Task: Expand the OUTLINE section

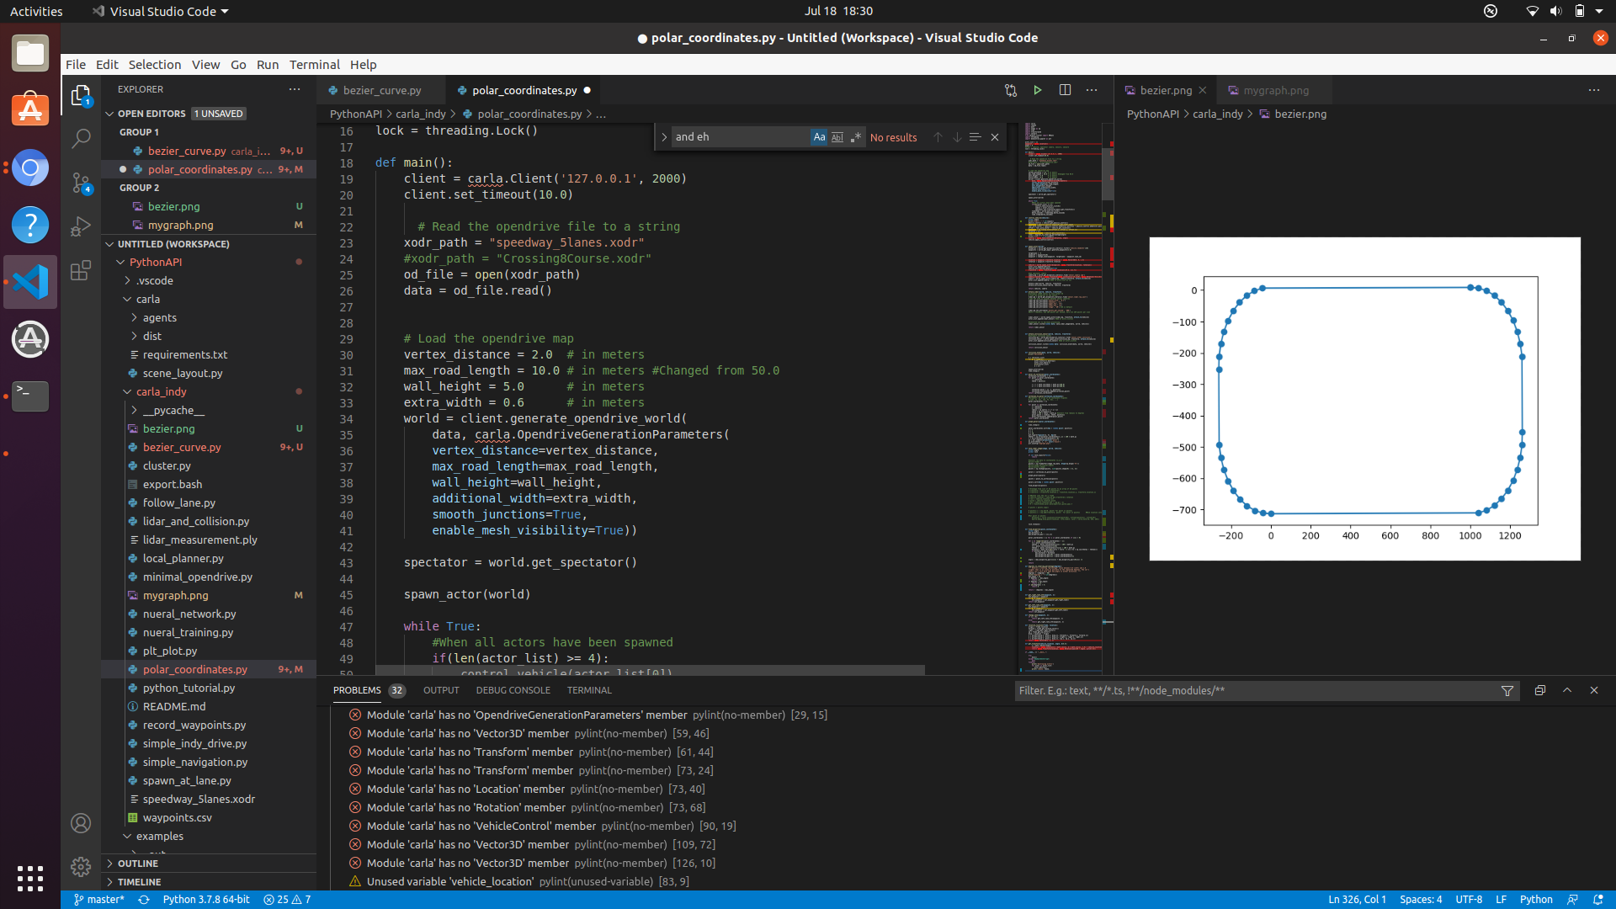Action: 139,863
